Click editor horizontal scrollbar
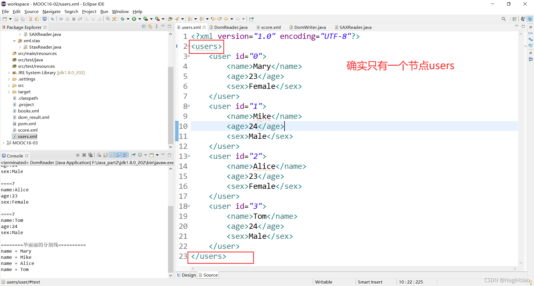 [353, 269]
